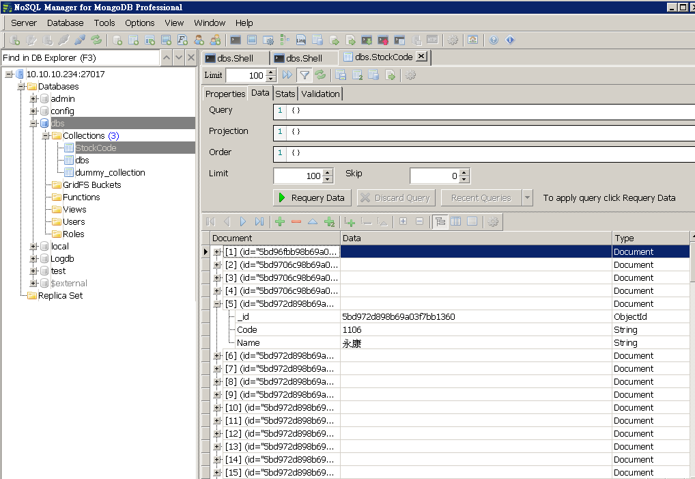Clear the DB Explorer search box
Screen dimensions: 695x479
191,57
